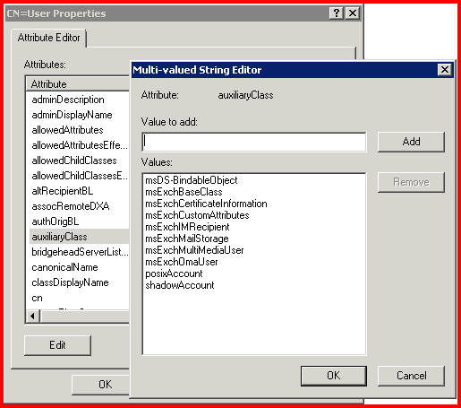Close the Multi-valued String Editor dialog

[445, 70]
